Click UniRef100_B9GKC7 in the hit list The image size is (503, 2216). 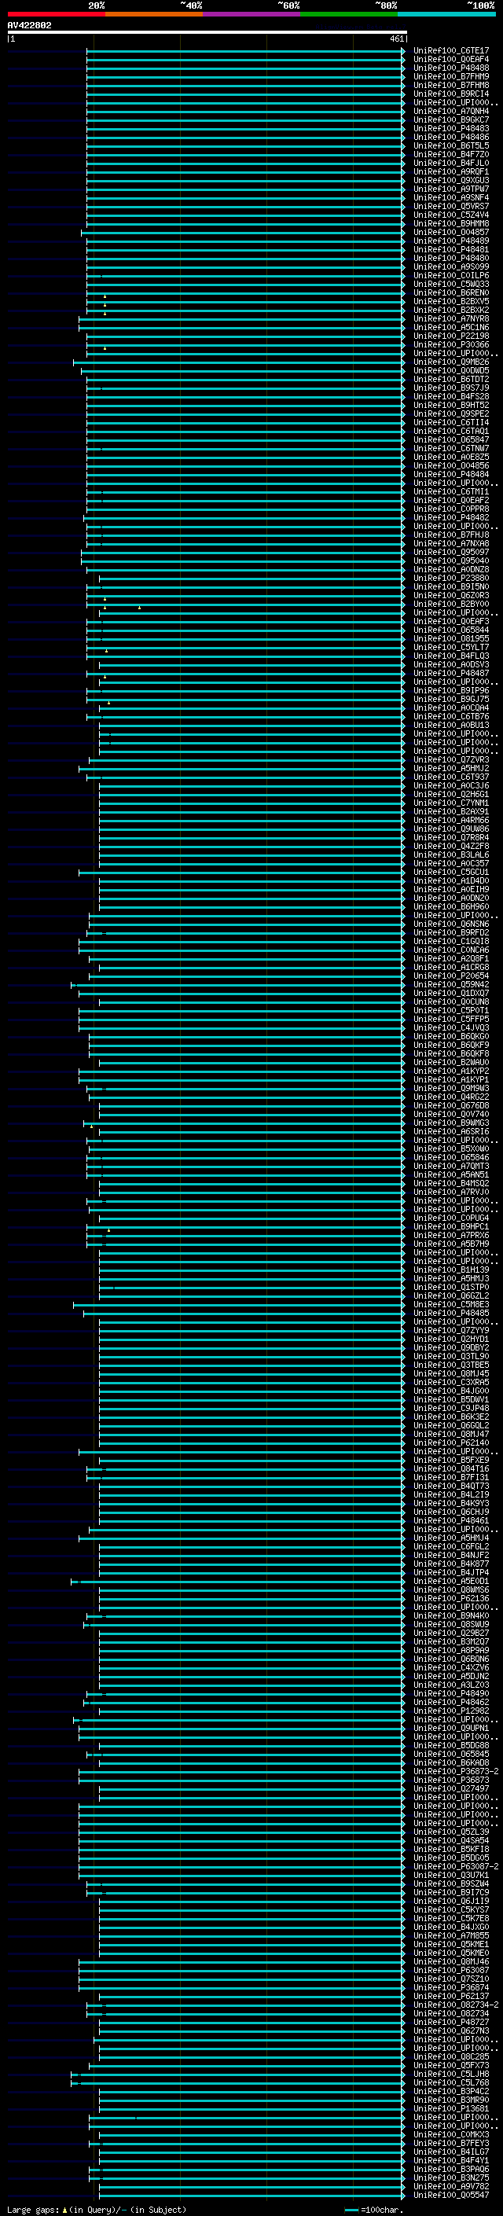pos(450,119)
